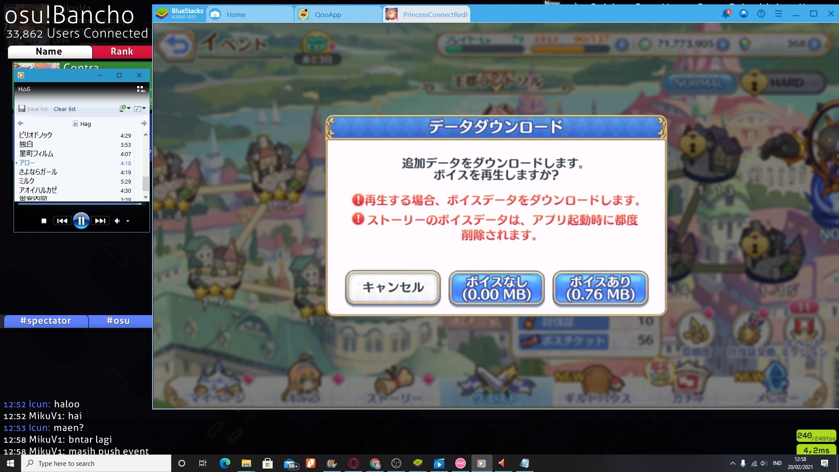Open the media player list options dropdown
This screenshot has height=472, width=839.
pos(140,108)
